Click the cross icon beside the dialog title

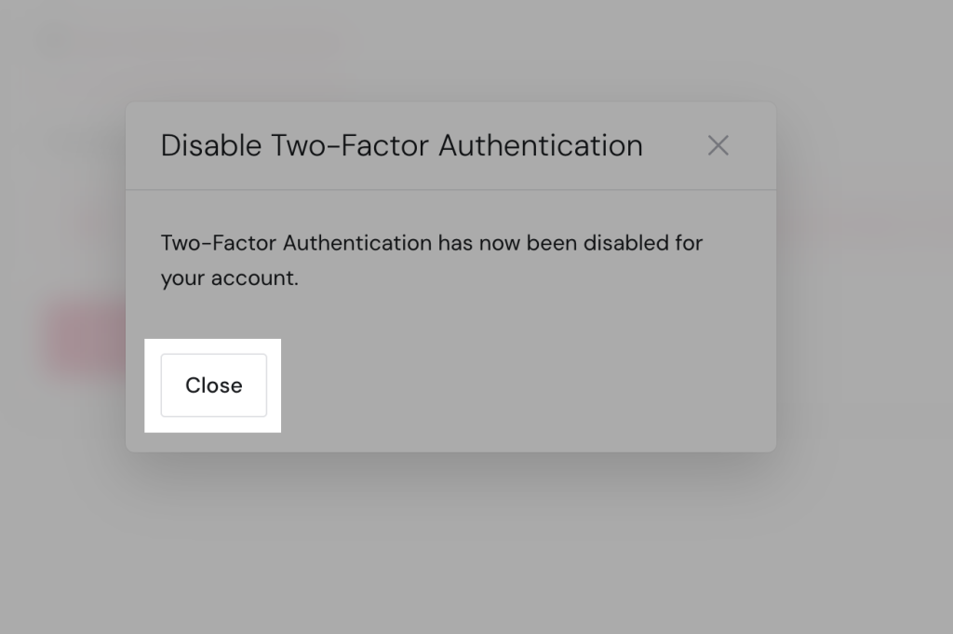coord(718,145)
